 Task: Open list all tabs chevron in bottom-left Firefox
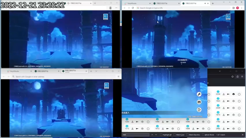pyautogui.click(x=96, y=71)
